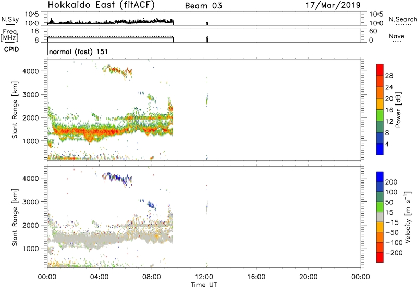Click the left "10^5" noise axis label
The width and height of the screenshot is (417, 288).
[32, 14]
